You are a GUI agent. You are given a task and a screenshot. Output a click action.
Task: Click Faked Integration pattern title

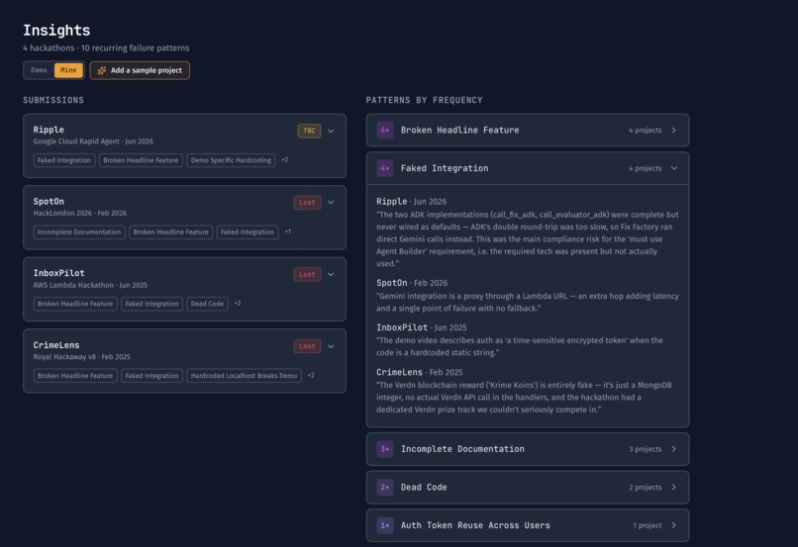tap(445, 168)
